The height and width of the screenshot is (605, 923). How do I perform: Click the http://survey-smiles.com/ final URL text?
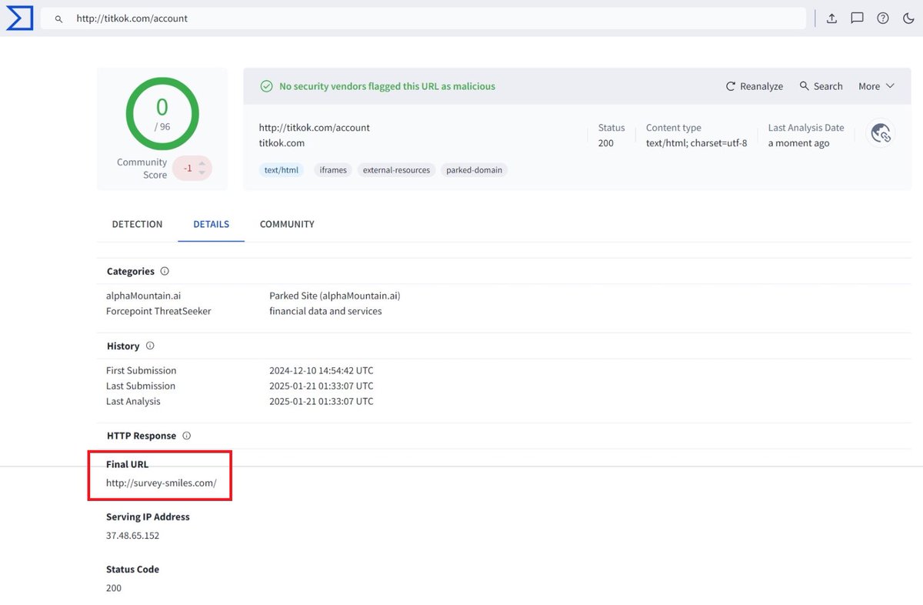162,483
